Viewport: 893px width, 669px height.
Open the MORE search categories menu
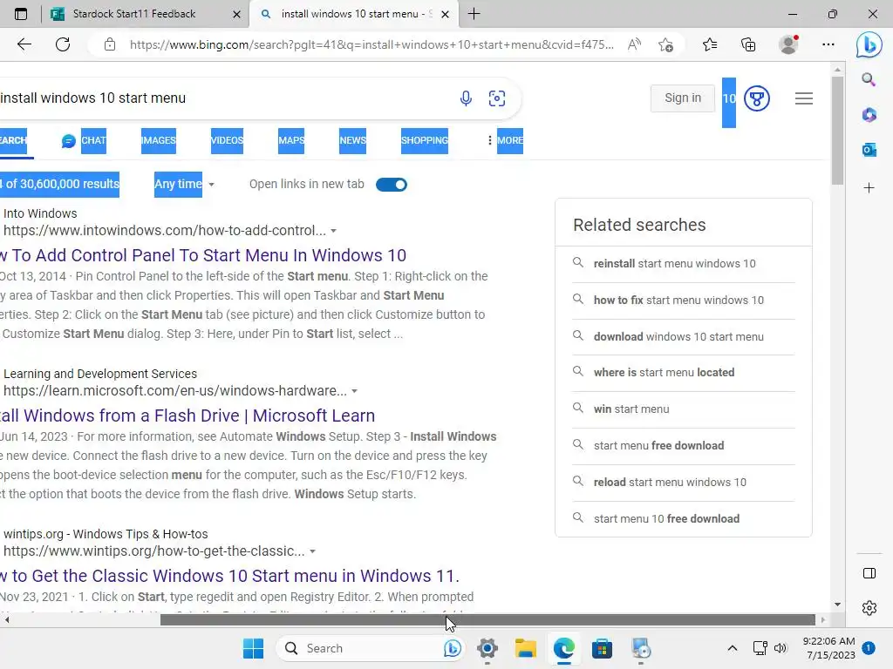tap(506, 140)
